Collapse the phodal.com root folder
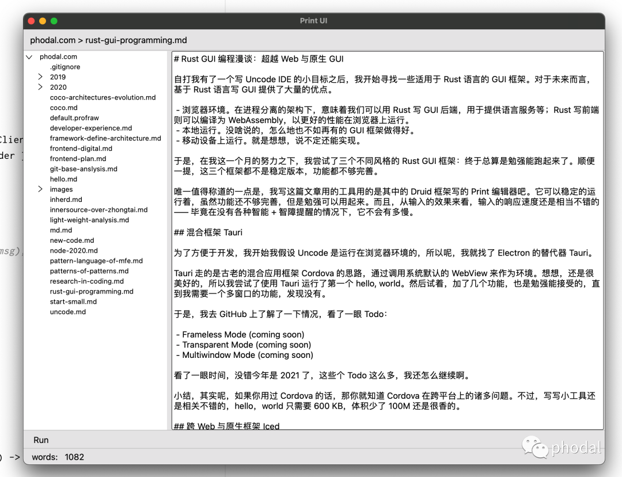The height and width of the screenshot is (477, 622). pos(29,57)
